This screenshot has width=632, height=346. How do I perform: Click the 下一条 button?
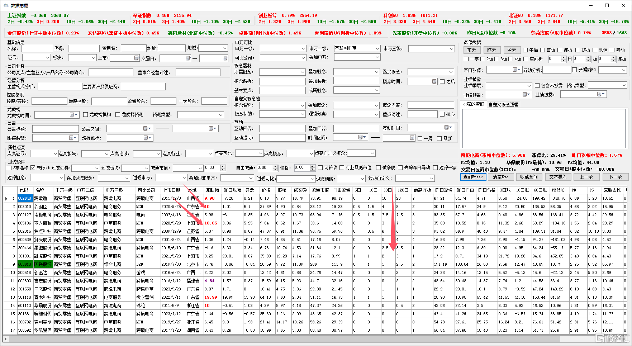(x=615, y=177)
